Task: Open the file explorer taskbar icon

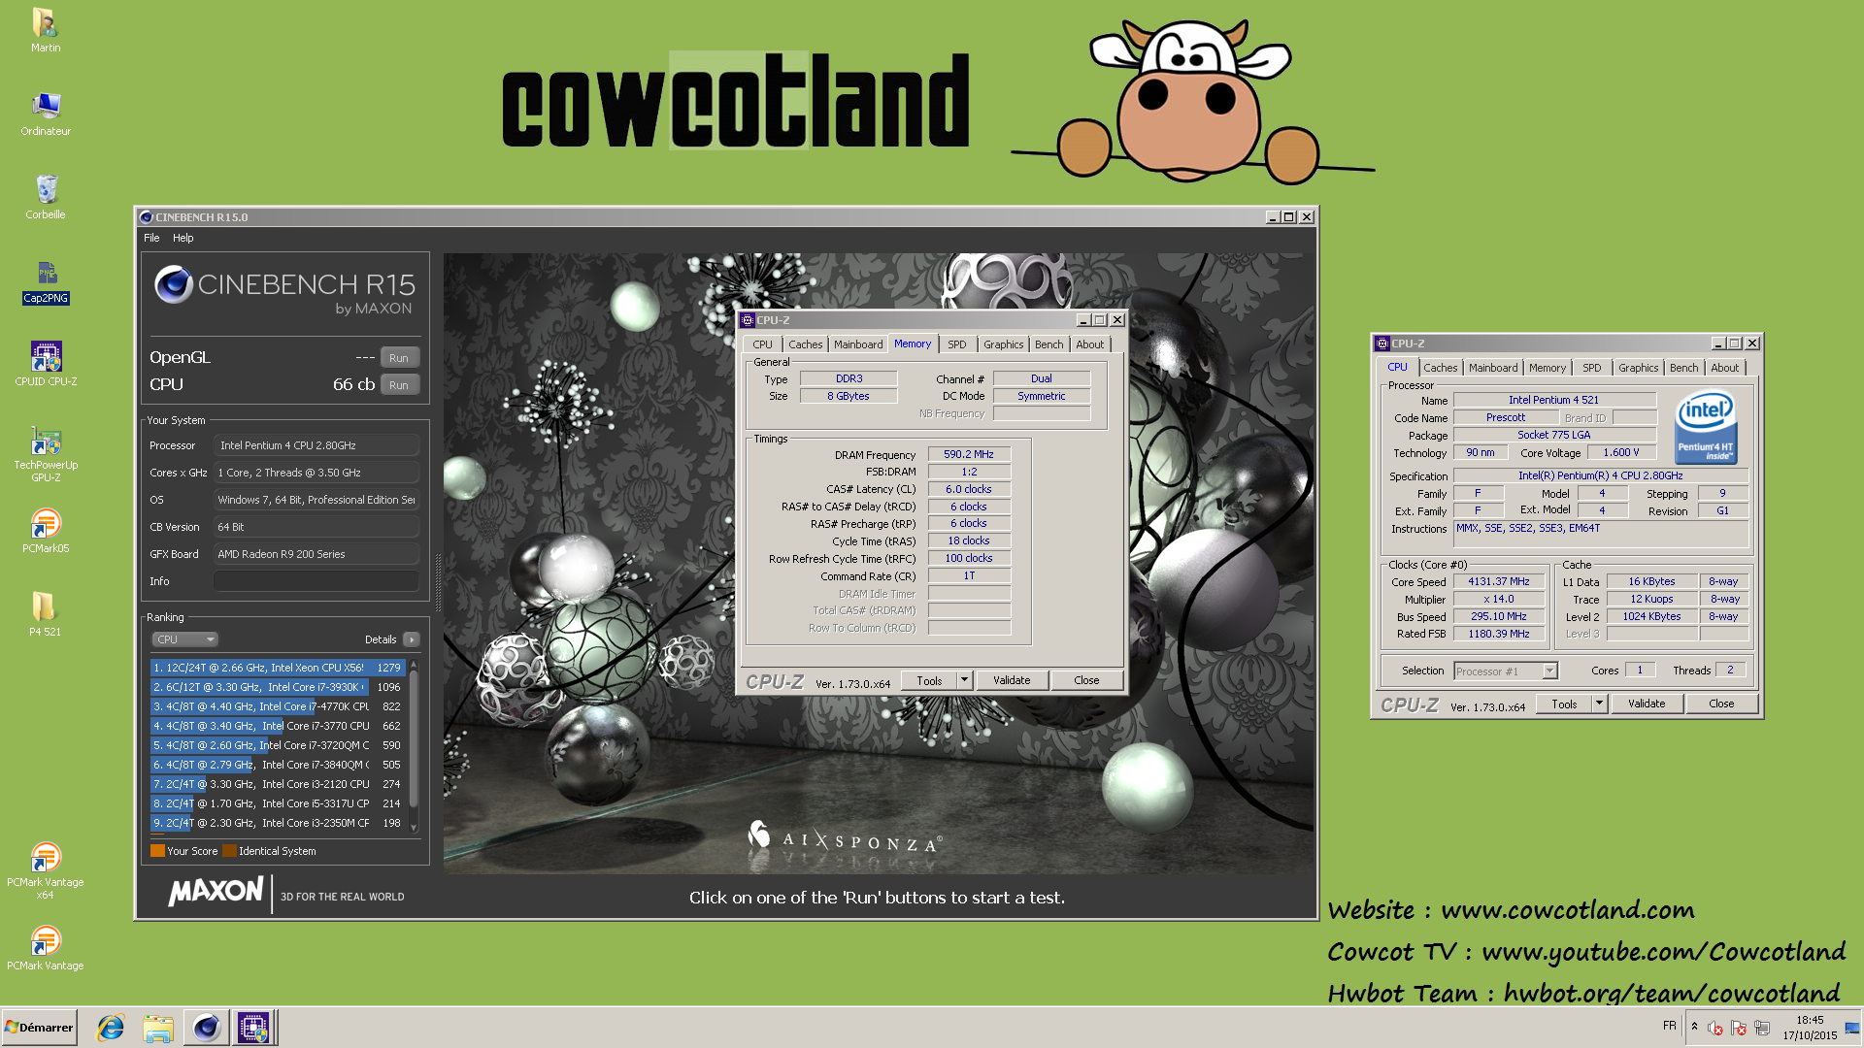Action: [x=158, y=1028]
